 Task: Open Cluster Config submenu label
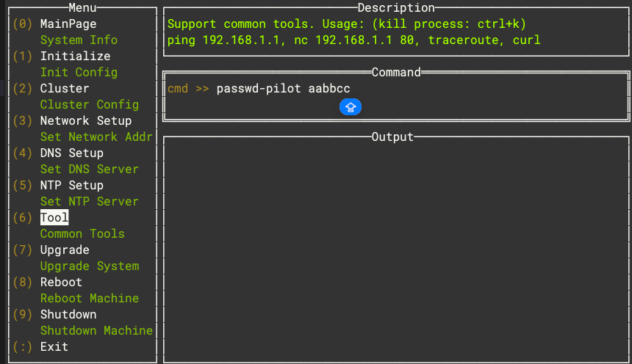click(x=89, y=104)
